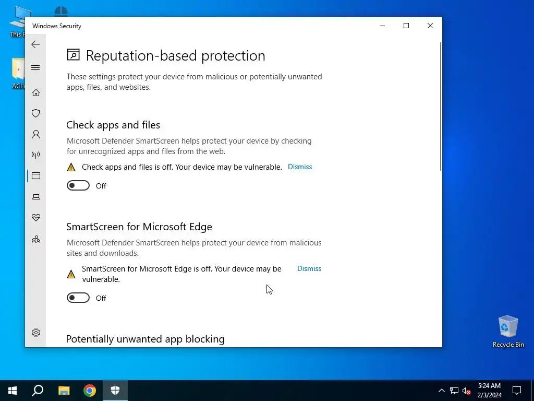Launch Google Chrome from the taskbar

tap(90, 391)
